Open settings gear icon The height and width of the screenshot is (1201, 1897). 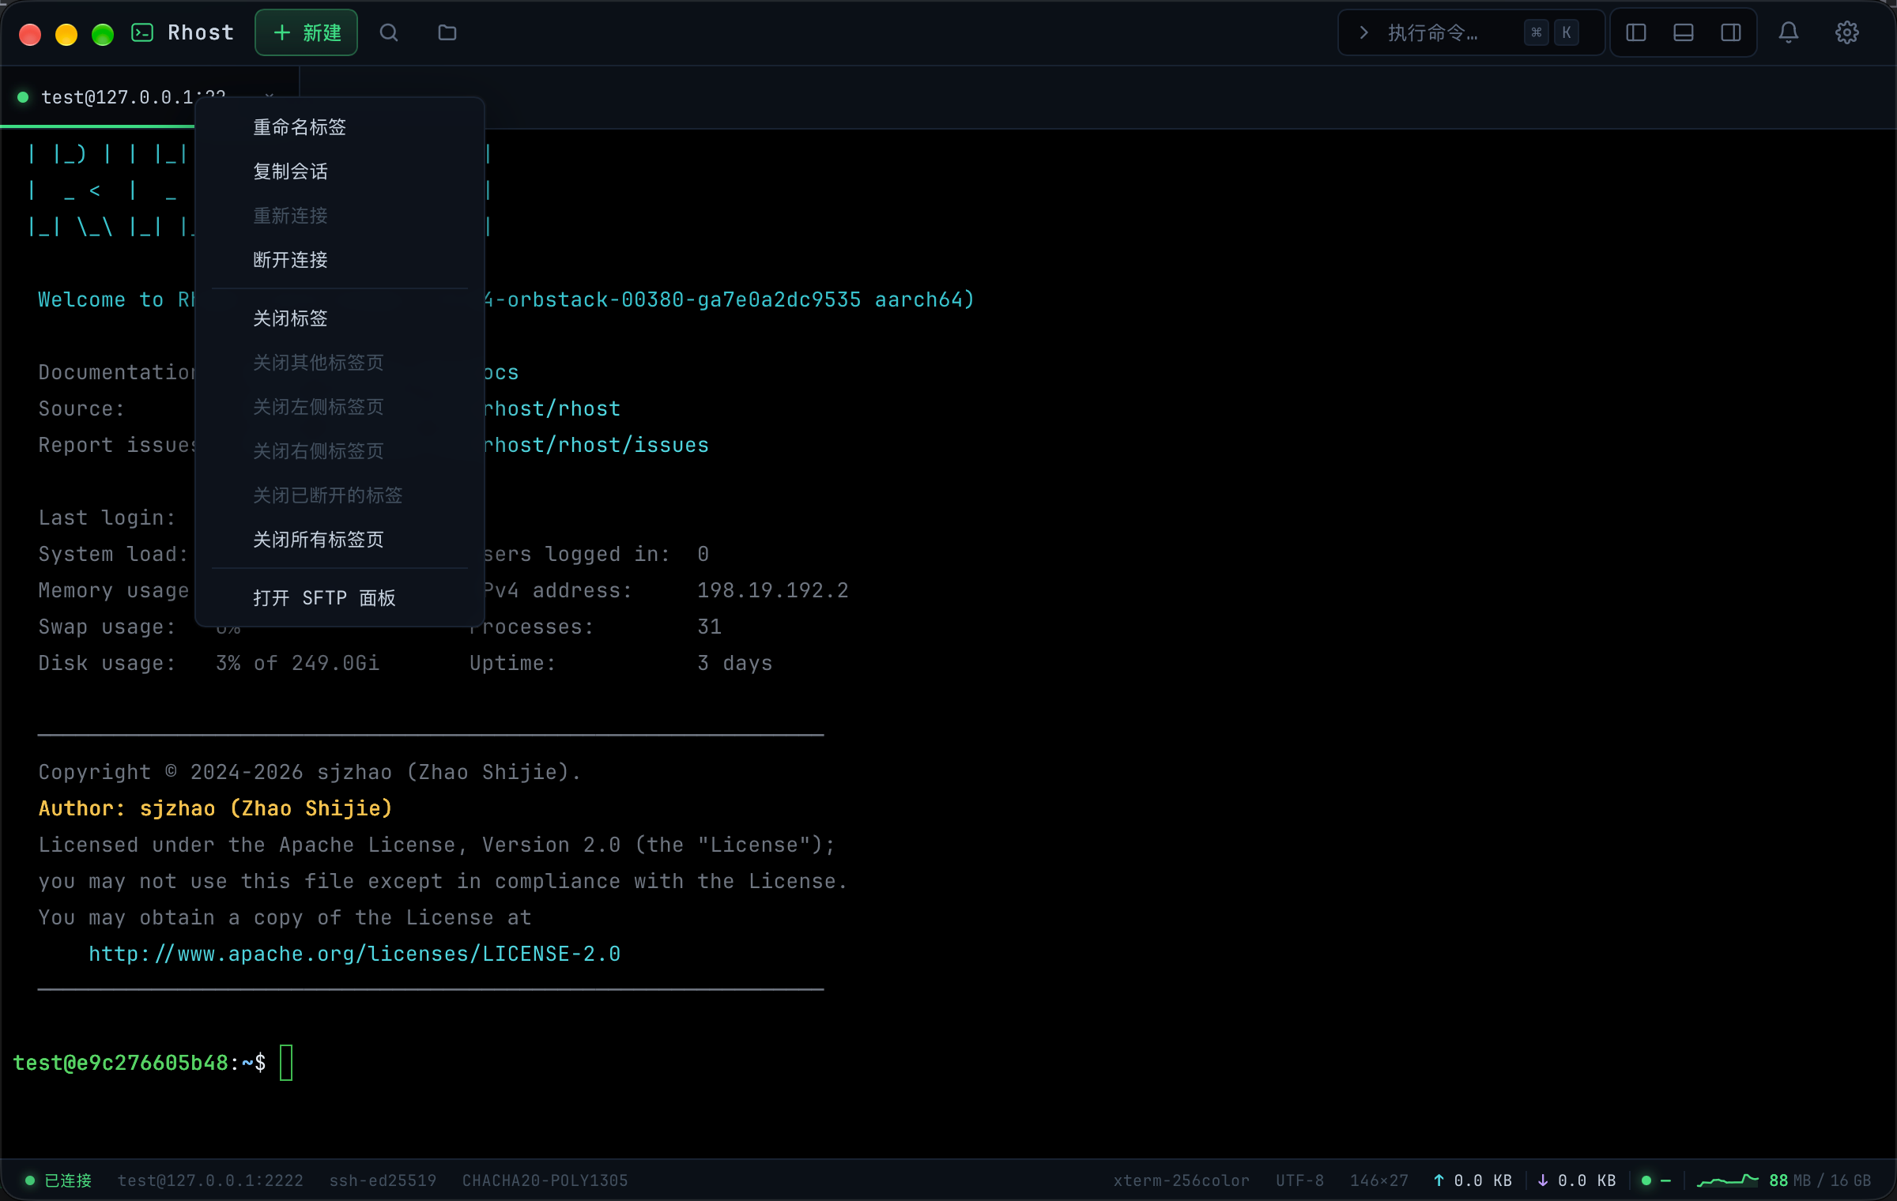coord(1847,32)
